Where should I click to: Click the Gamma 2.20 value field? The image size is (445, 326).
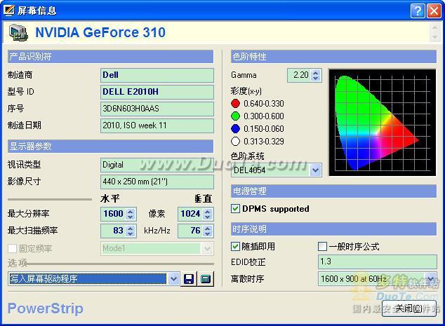click(x=299, y=75)
